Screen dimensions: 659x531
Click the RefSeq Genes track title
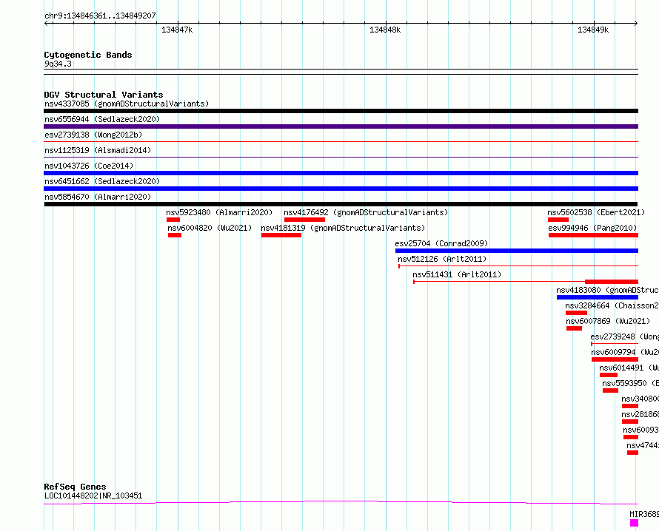[x=75, y=487]
